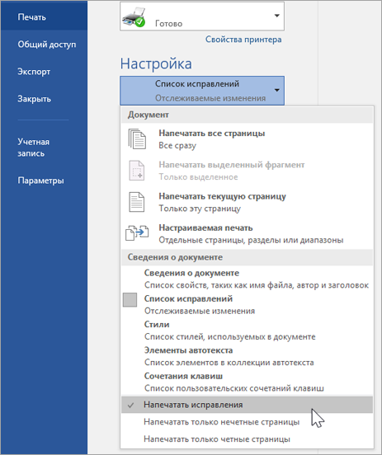
Task: Click the all pages stack icon
Action: pyautogui.click(x=137, y=139)
